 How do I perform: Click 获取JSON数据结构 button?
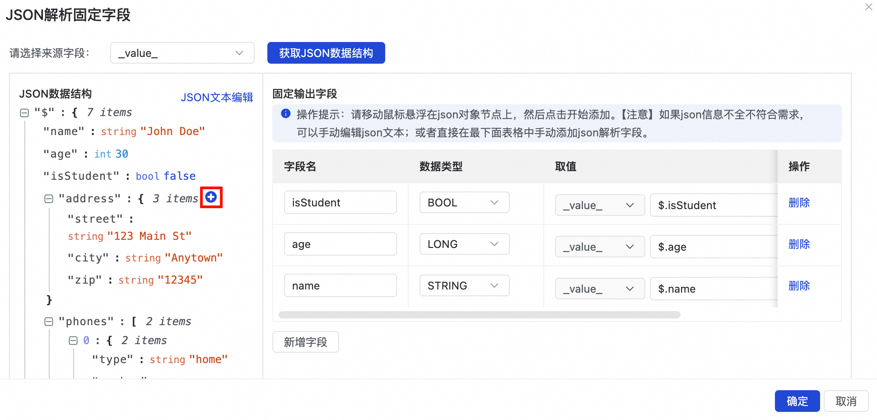[x=326, y=53]
